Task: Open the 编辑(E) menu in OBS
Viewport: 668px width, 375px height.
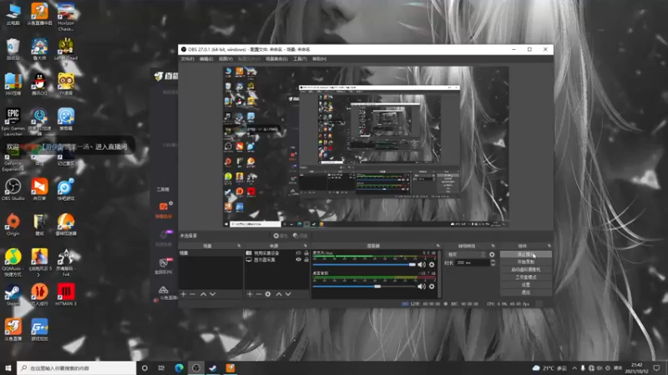Action: point(206,59)
